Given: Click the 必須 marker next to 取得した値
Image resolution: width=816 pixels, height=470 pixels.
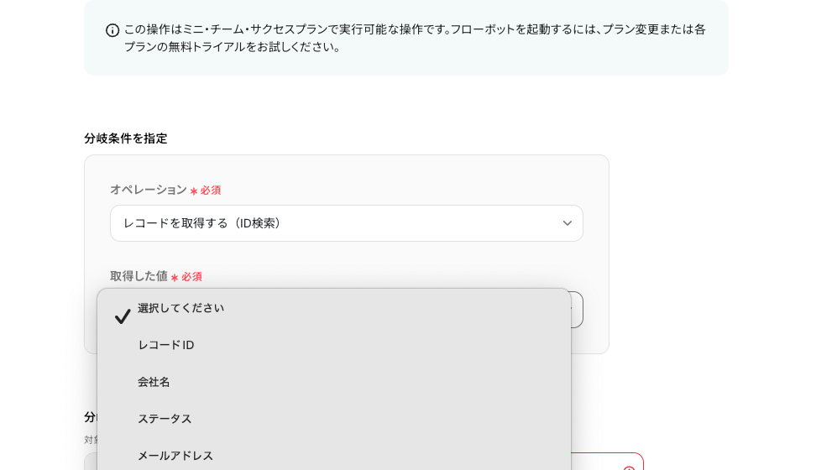Looking at the screenshot, I should [x=191, y=277].
